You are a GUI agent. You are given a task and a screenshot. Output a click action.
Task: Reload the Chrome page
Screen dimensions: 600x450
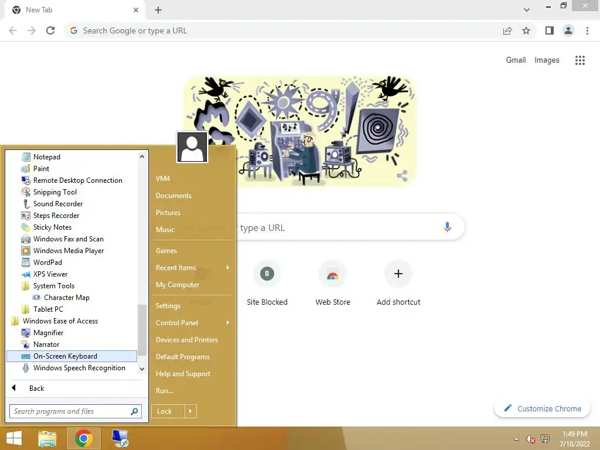50,30
